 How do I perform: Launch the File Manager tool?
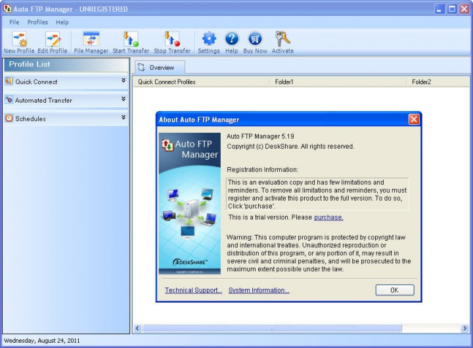tap(91, 39)
